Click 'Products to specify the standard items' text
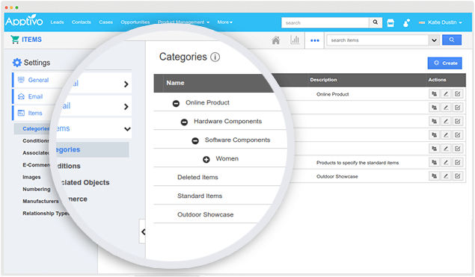The width and height of the screenshot is (475, 277). (x=358, y=163)
